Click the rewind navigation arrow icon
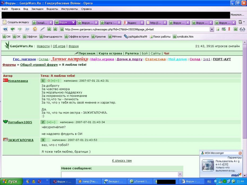This screenshot has height=185, width=247. click(5, 29)
